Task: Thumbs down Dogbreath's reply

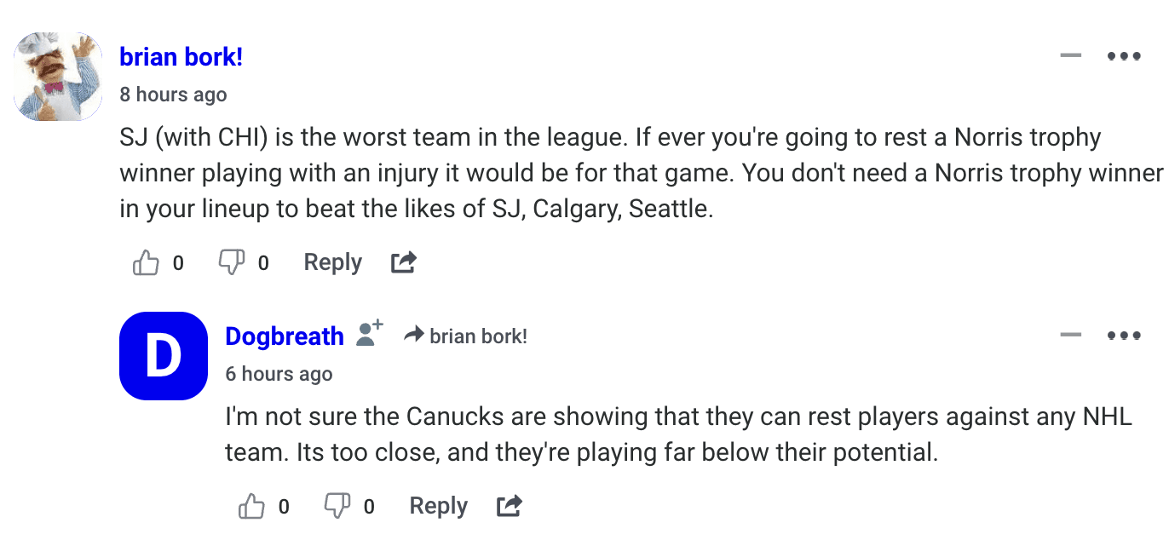Action: coord(337,507)
